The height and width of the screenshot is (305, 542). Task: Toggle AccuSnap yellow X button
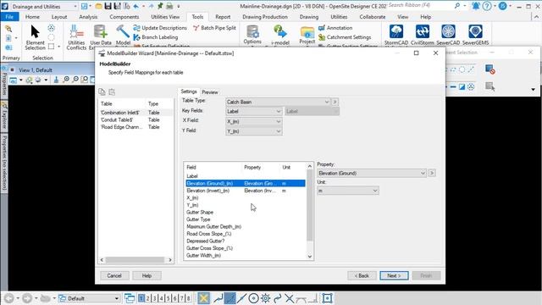point(203,298)
